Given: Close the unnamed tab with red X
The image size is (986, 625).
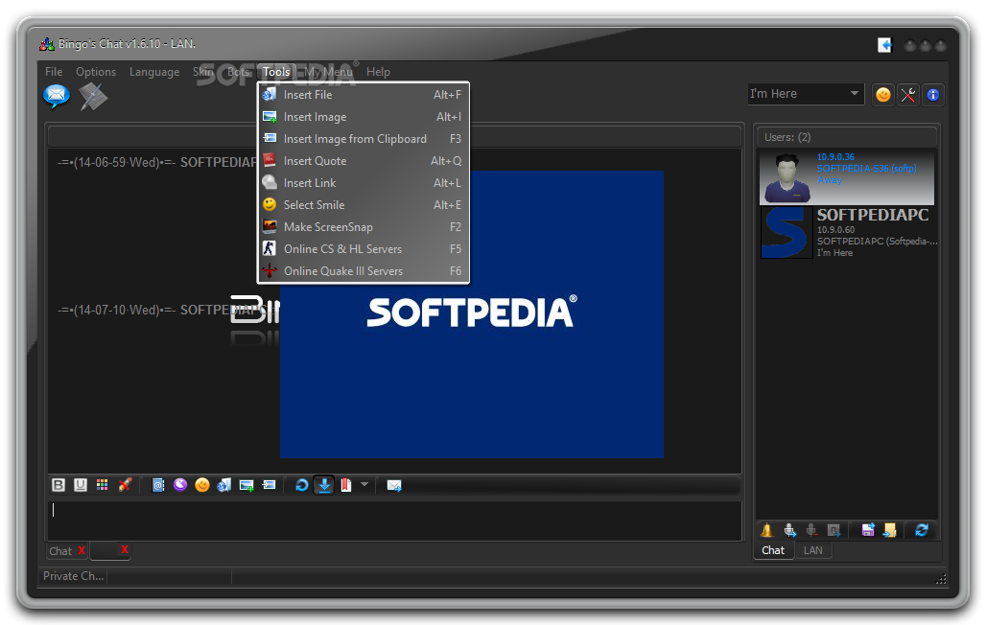Looking at the screenshot, I should (x=125, y=549).
